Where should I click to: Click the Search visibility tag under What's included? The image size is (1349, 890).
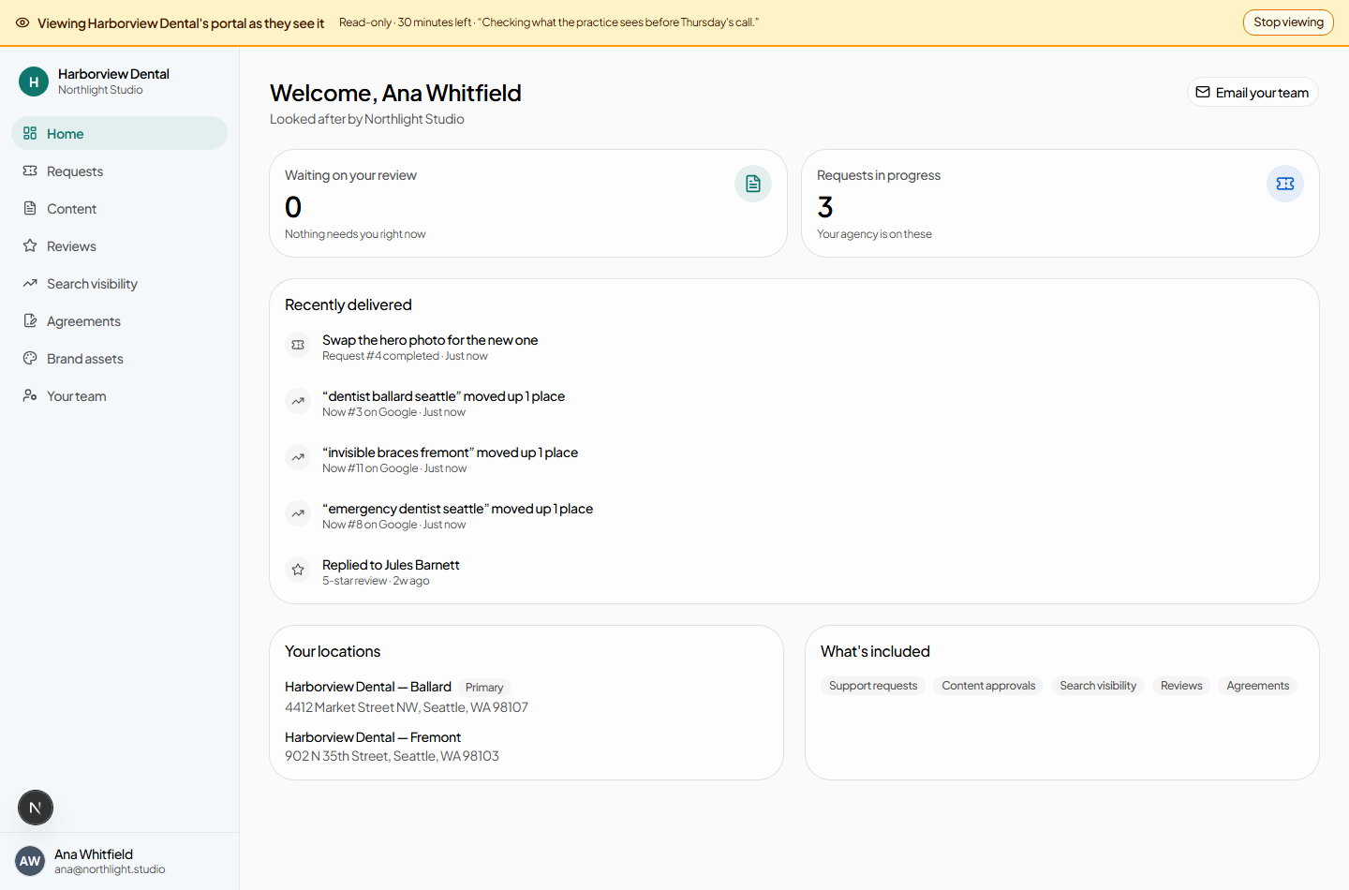point(1098,686)
